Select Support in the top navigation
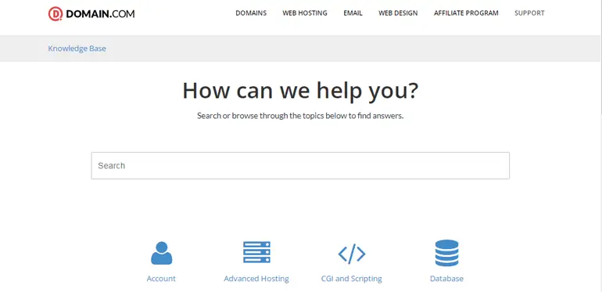 click(529, 13)
